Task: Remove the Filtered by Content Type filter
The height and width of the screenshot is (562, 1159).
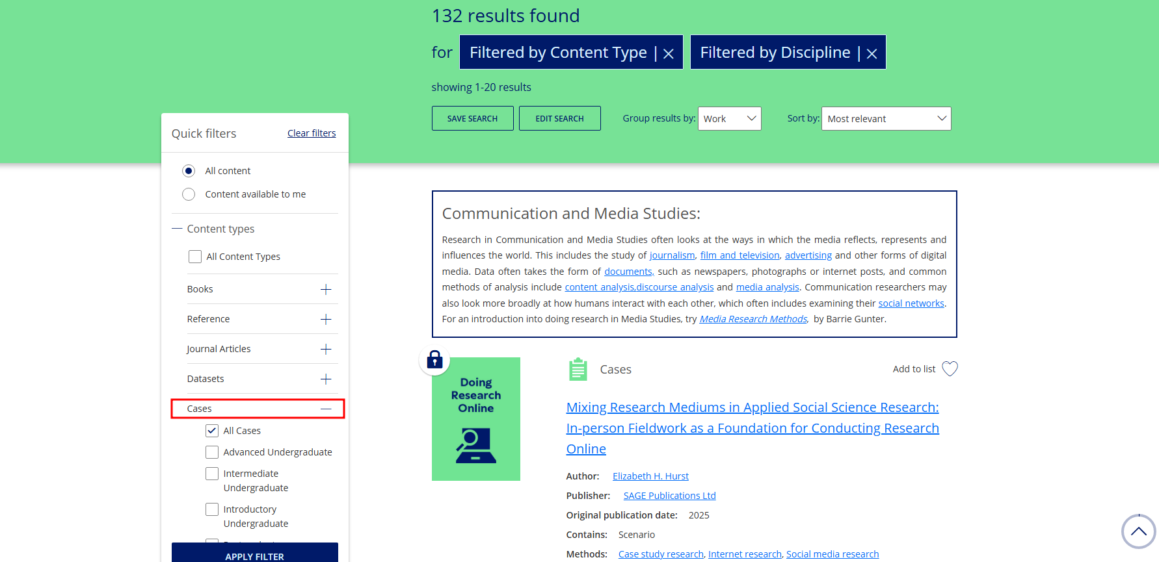Action: click(668, 54)
